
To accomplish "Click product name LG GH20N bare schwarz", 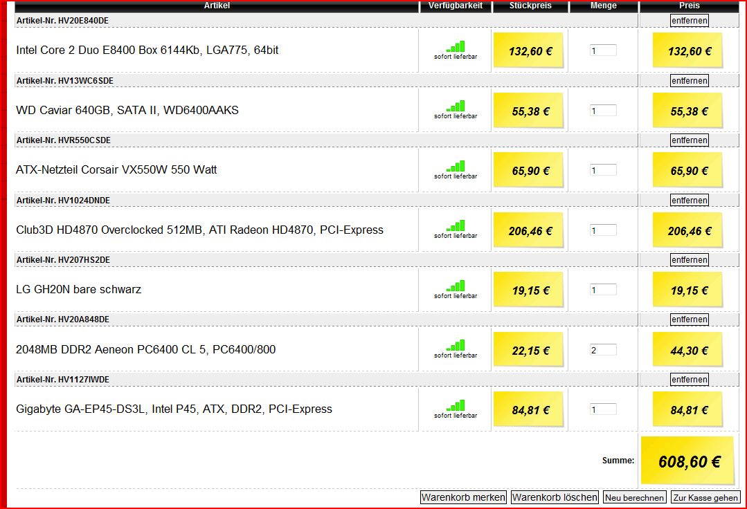I will click(x=79, y=289).
